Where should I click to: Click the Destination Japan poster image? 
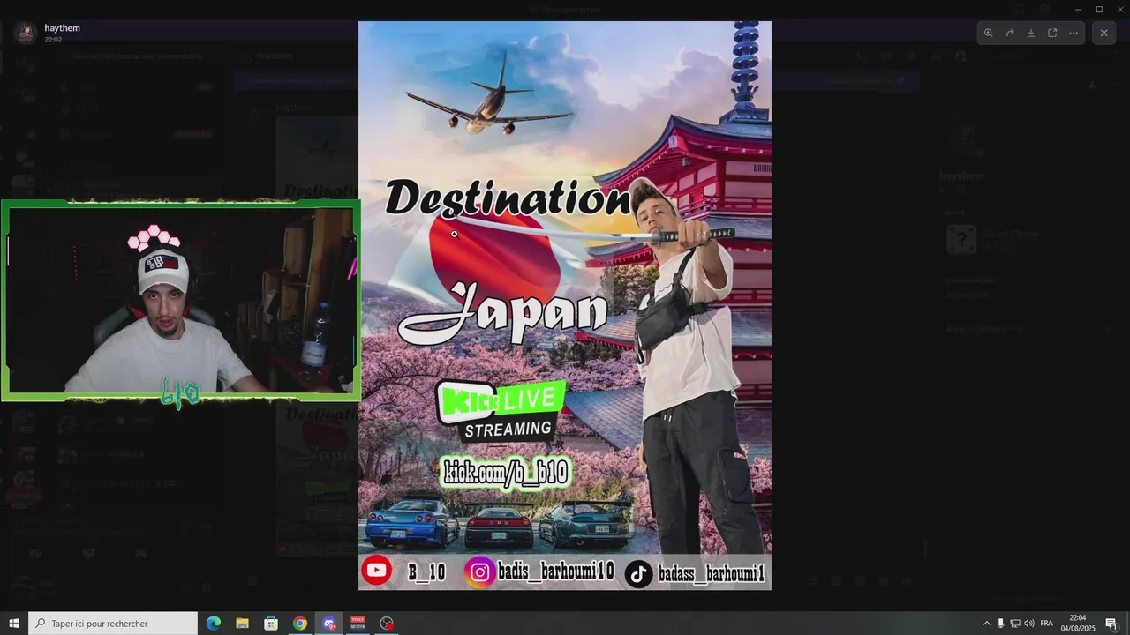pos(565,305)
